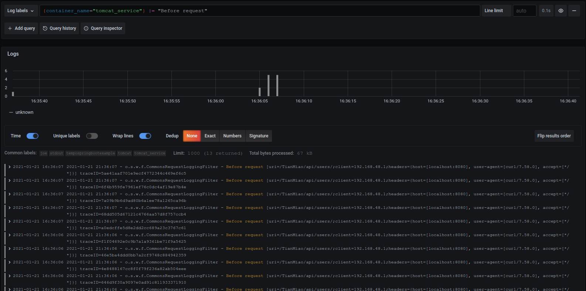Viewport: 586px width, 291px height.
Task: Select Numbers dedup mode
Action: pyautogui.click(x=232, y=136)
